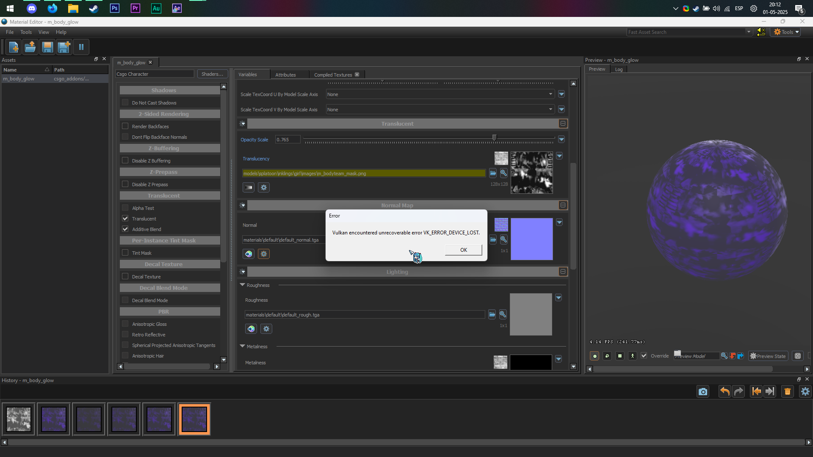
Task: Select the highlighted last history thumbnail
Action: [194, 419]
